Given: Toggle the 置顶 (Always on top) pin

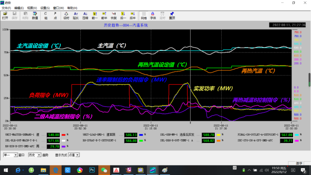Looking at the screenshot, I should pos(172,16).
